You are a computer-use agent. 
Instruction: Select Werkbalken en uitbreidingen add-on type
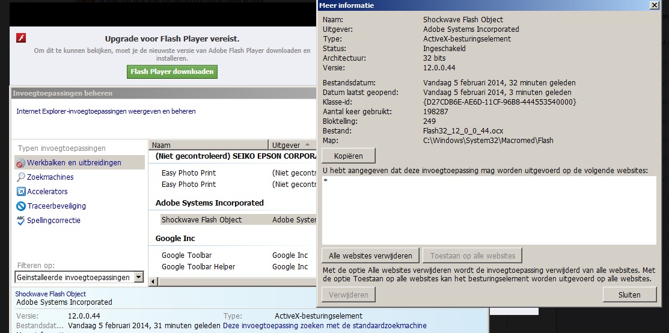coord(79,163)
